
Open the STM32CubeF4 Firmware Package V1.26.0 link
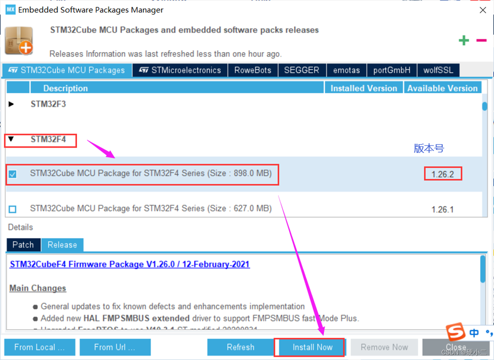(x=130, y=264)
